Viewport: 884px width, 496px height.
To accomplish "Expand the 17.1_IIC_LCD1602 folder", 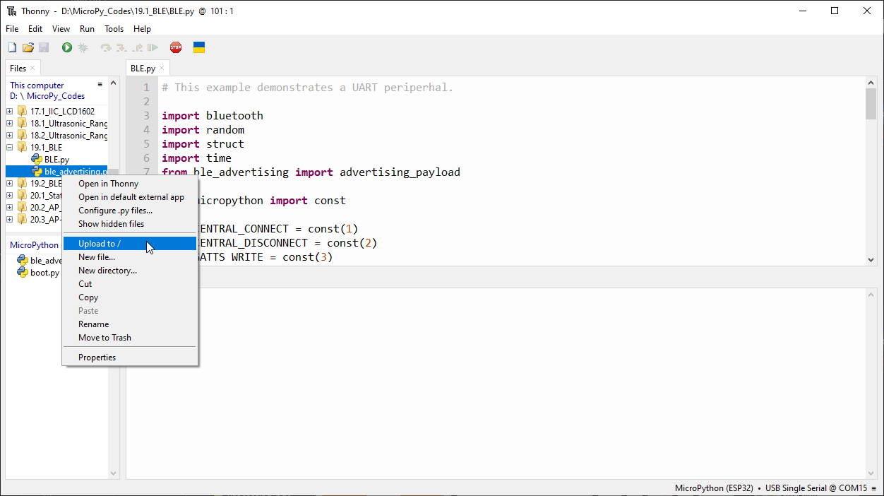I will pos(10,111).
